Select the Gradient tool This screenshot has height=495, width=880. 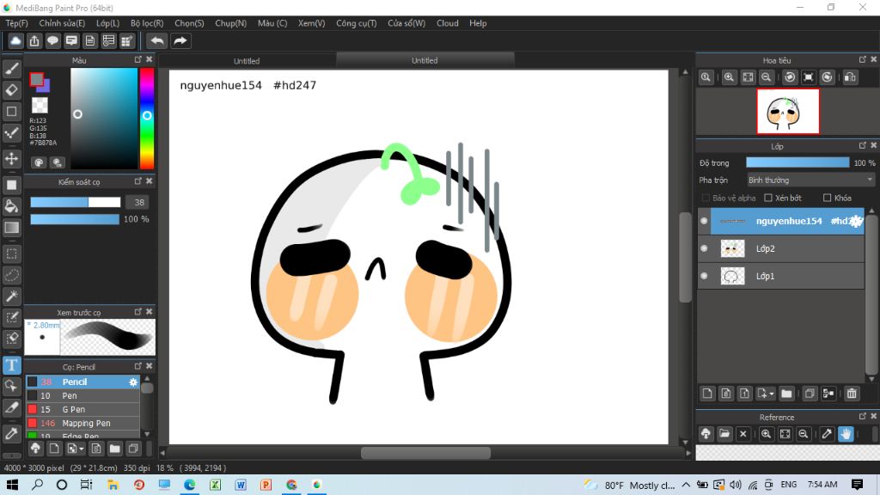click(x=12, y=227)
